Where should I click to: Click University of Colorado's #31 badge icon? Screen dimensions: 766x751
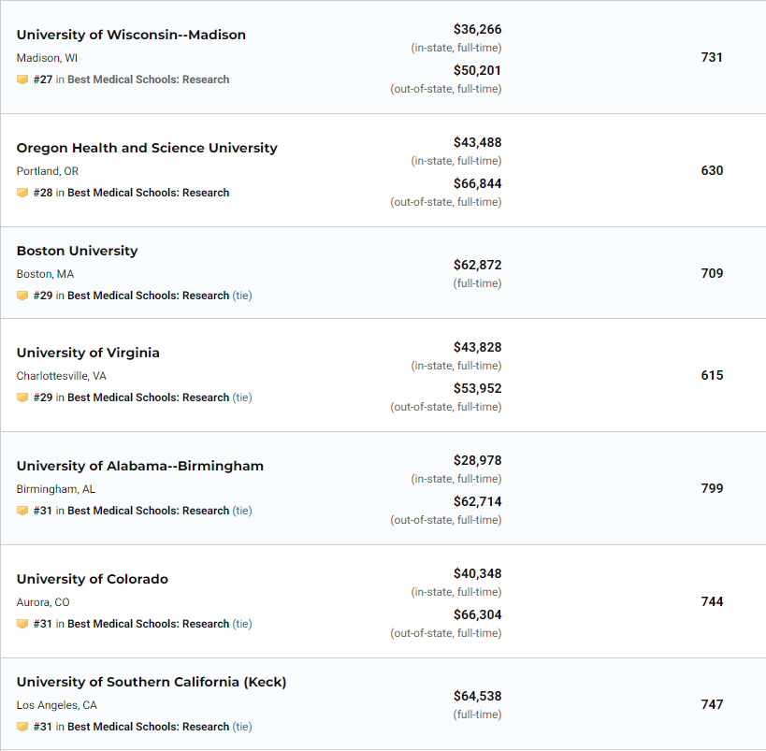pyautogui.click(x=22, y=624)
